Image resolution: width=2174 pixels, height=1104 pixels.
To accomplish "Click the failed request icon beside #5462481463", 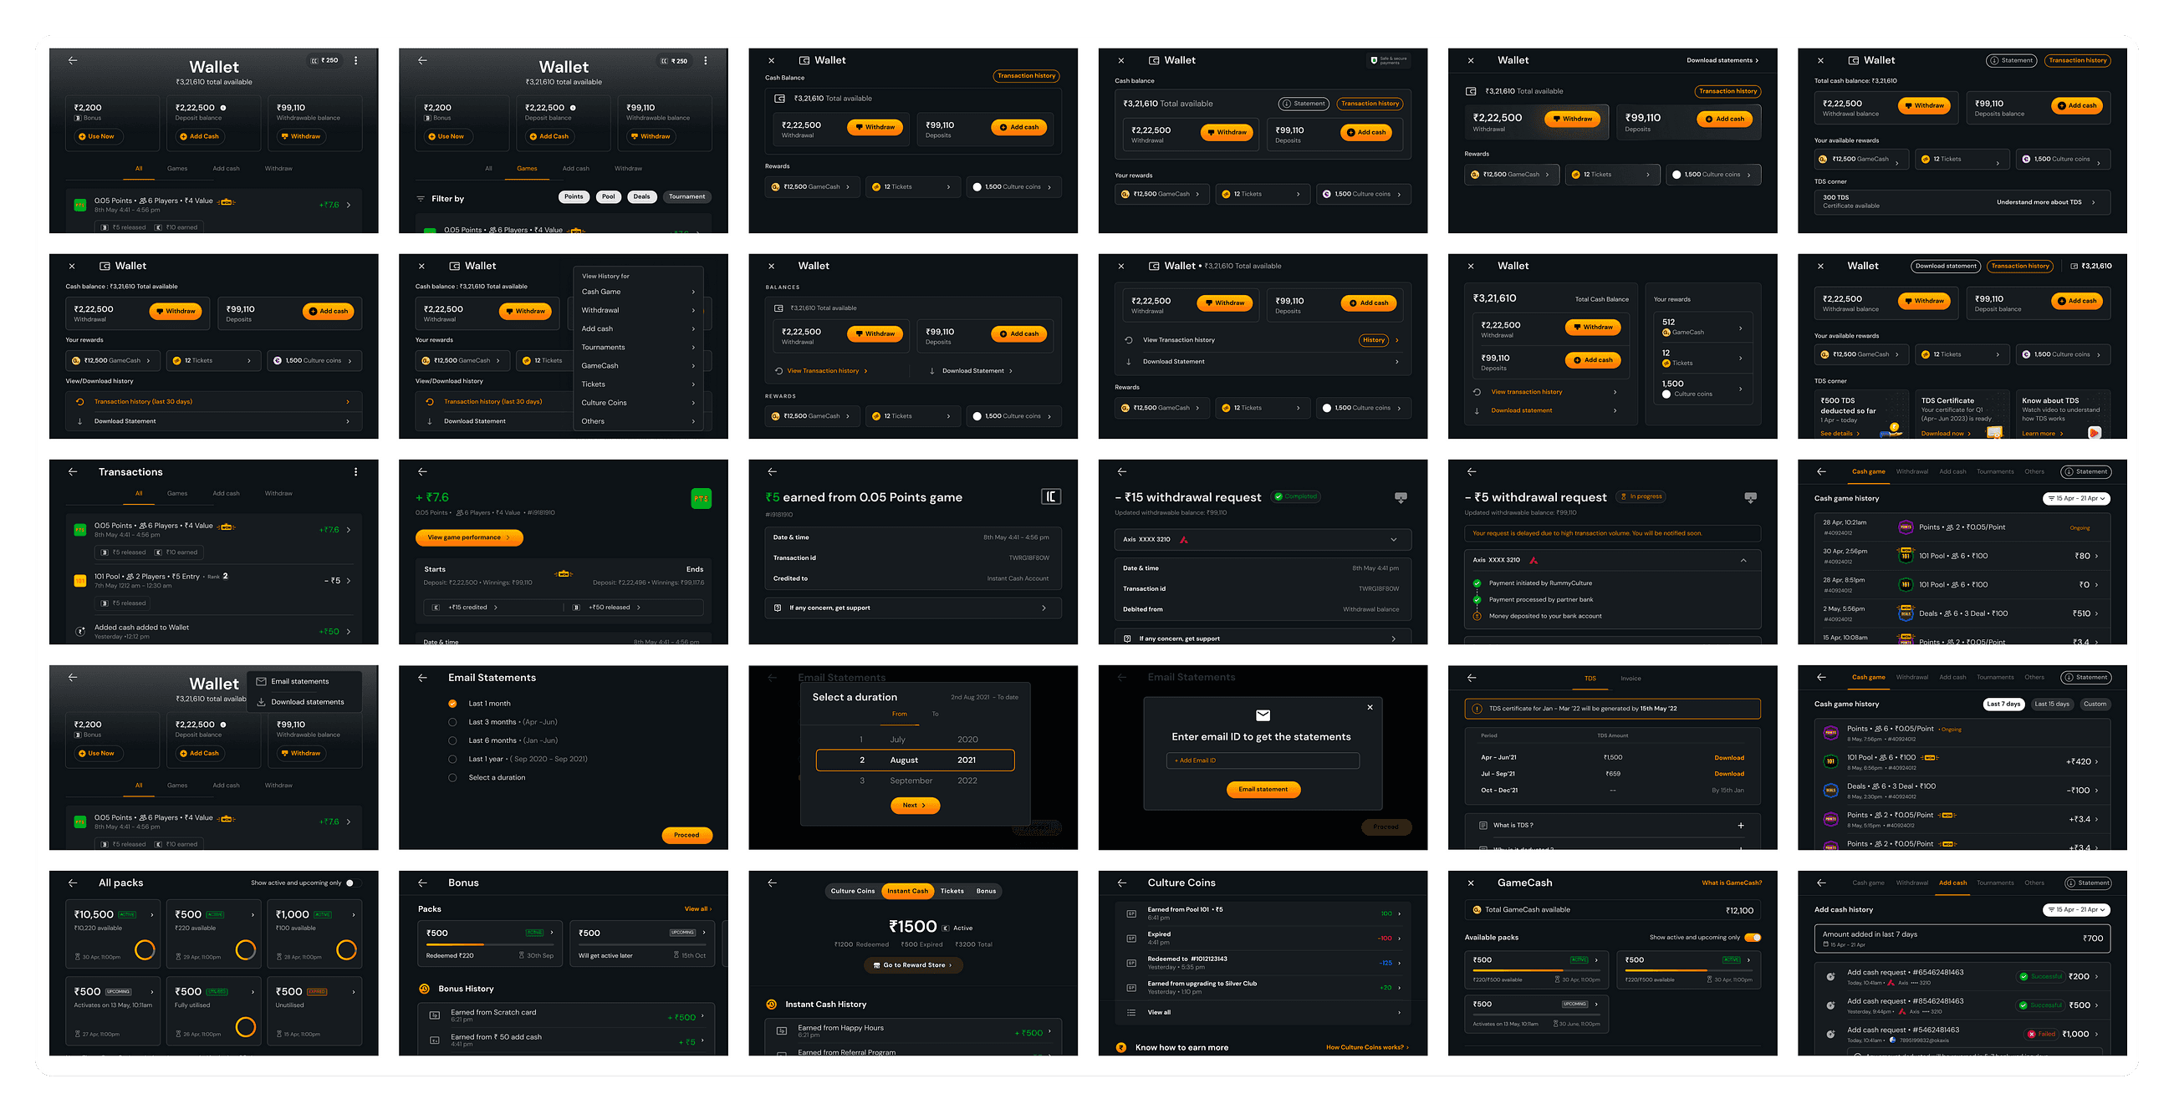I will tap(1830, 1033).
